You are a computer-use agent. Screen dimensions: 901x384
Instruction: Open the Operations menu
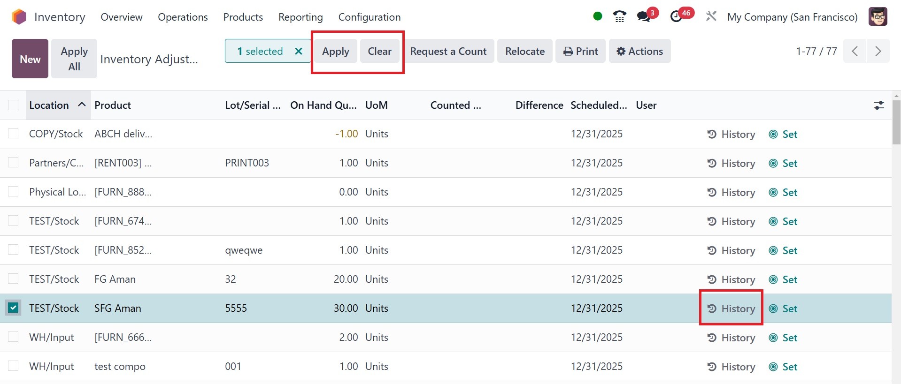pyautogui.click(x=183, y=17)
